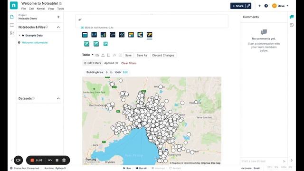Click the Python 3 runtime label

60,168
